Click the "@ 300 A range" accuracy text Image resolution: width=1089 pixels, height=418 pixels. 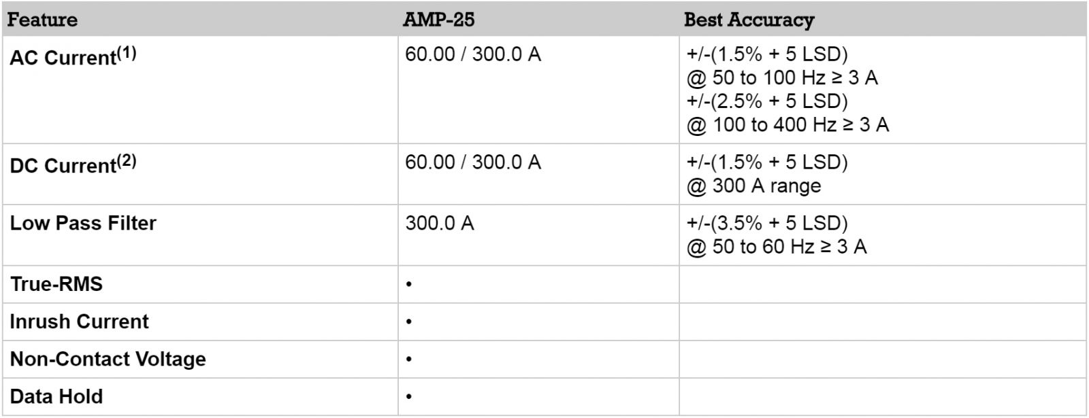[x=753, y=186]
